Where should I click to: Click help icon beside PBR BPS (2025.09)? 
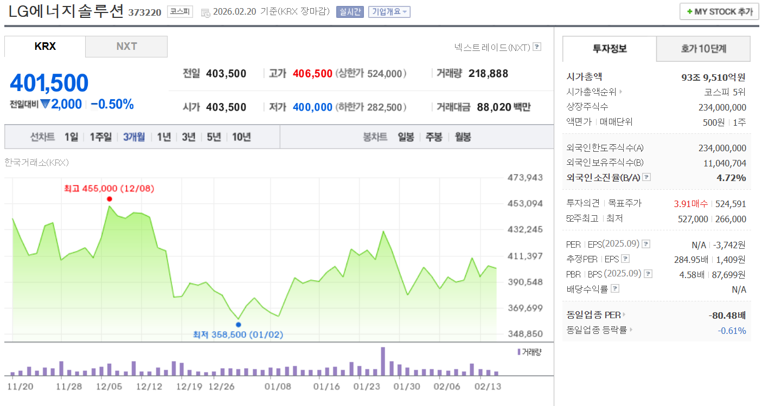pos(648,274)
